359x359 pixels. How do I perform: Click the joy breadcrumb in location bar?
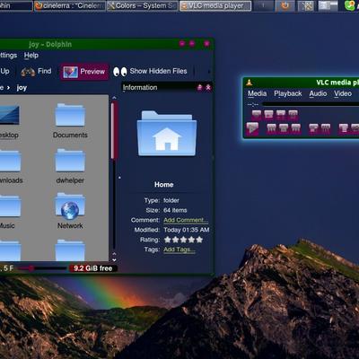[22, 88]
